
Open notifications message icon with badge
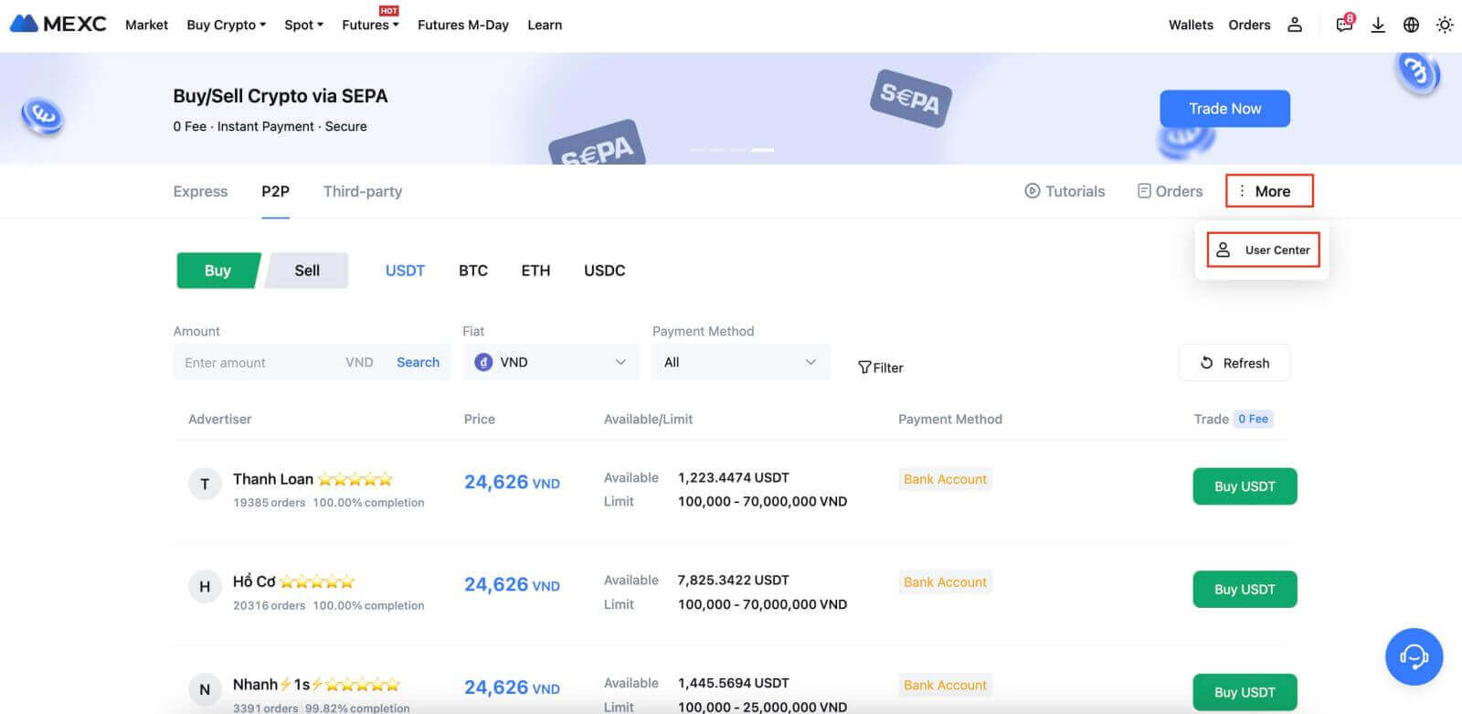(x=1344, y=24)
